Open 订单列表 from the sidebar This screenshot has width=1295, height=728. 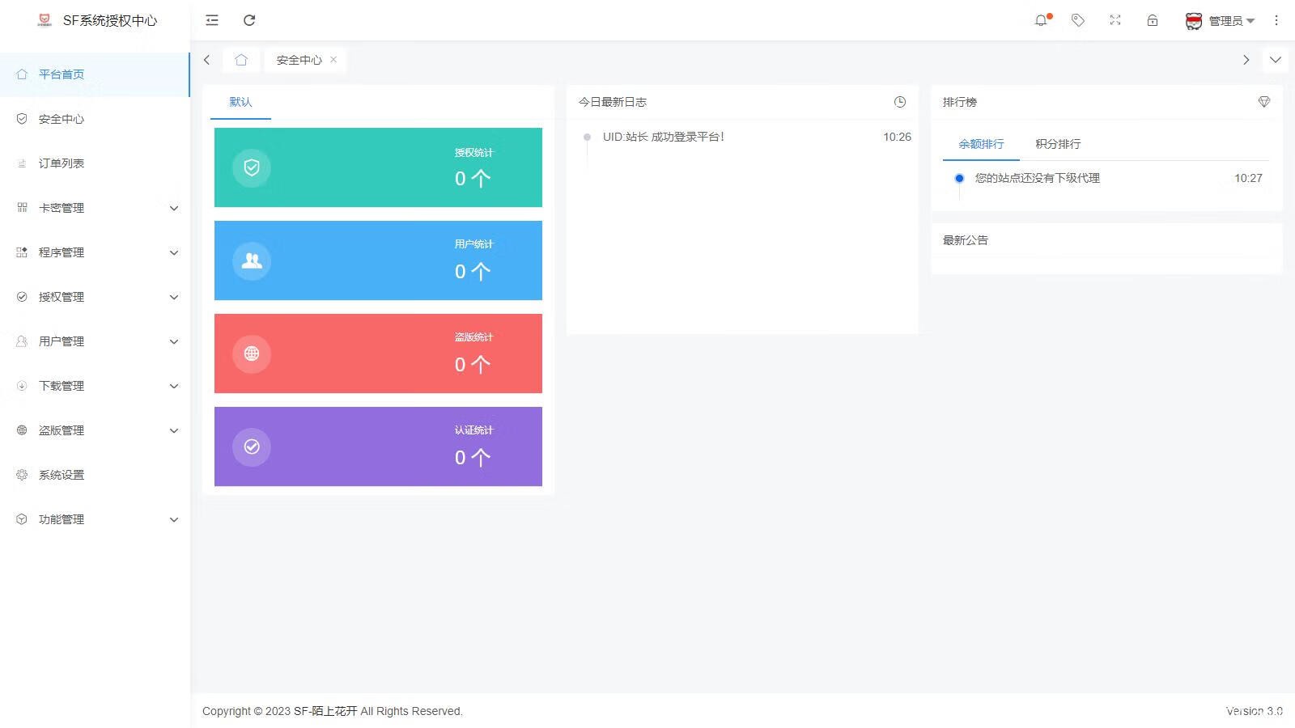[x=59, y=163]
